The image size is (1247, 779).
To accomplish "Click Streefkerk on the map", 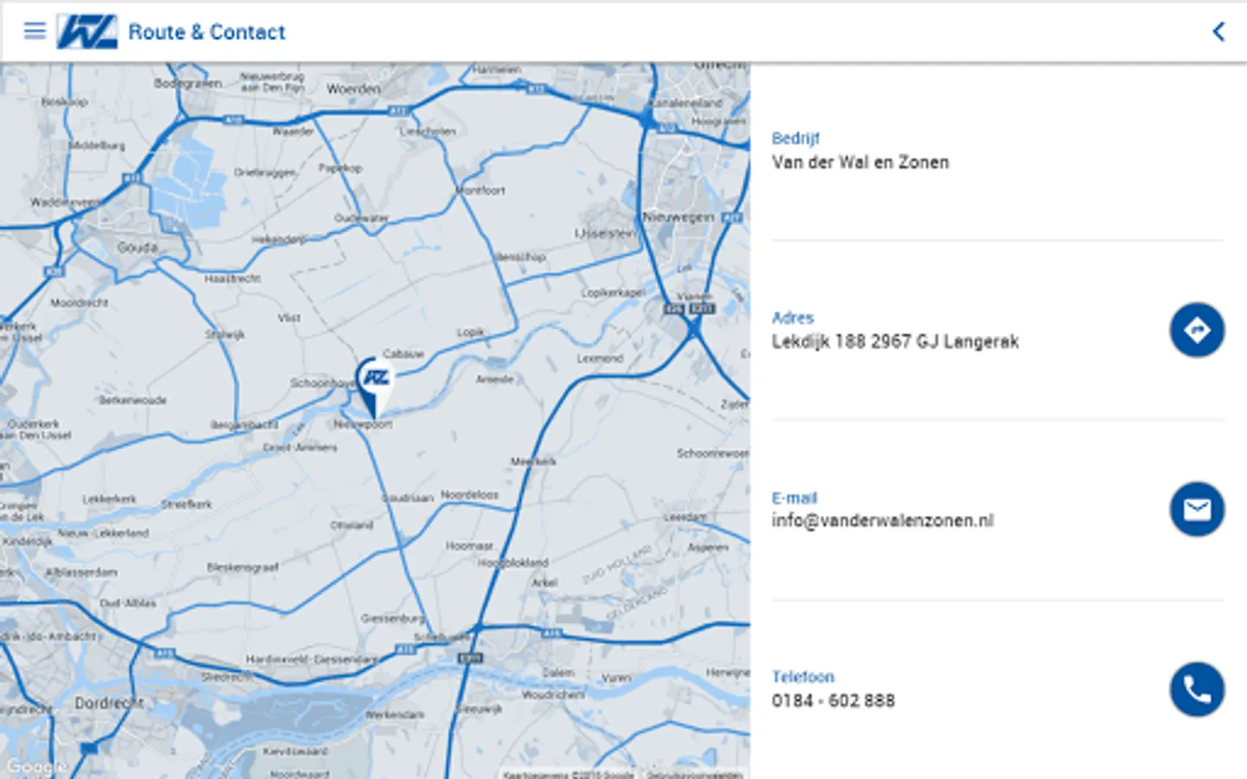I will [186, 504].
